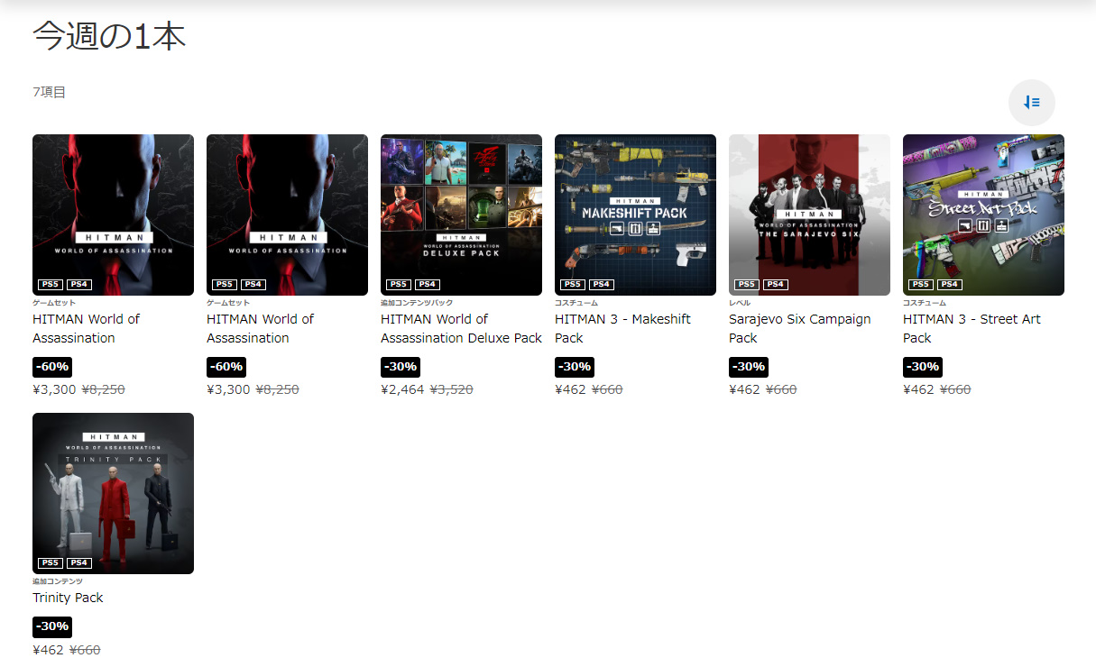Click the ¥2,464 sale price
Screen dimensions: 1096x658
pos(402,389)
